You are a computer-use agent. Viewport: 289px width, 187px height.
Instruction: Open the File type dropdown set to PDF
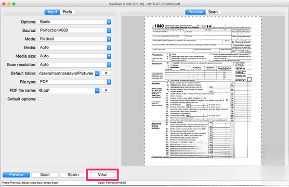(75, 82)
